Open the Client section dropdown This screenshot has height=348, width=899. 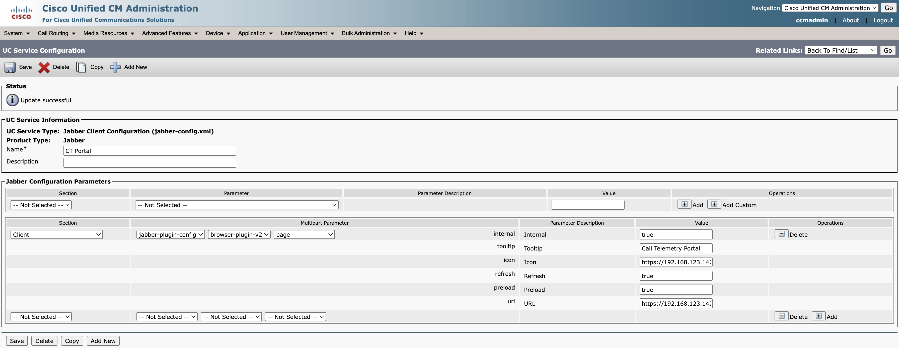coord(56,234)
